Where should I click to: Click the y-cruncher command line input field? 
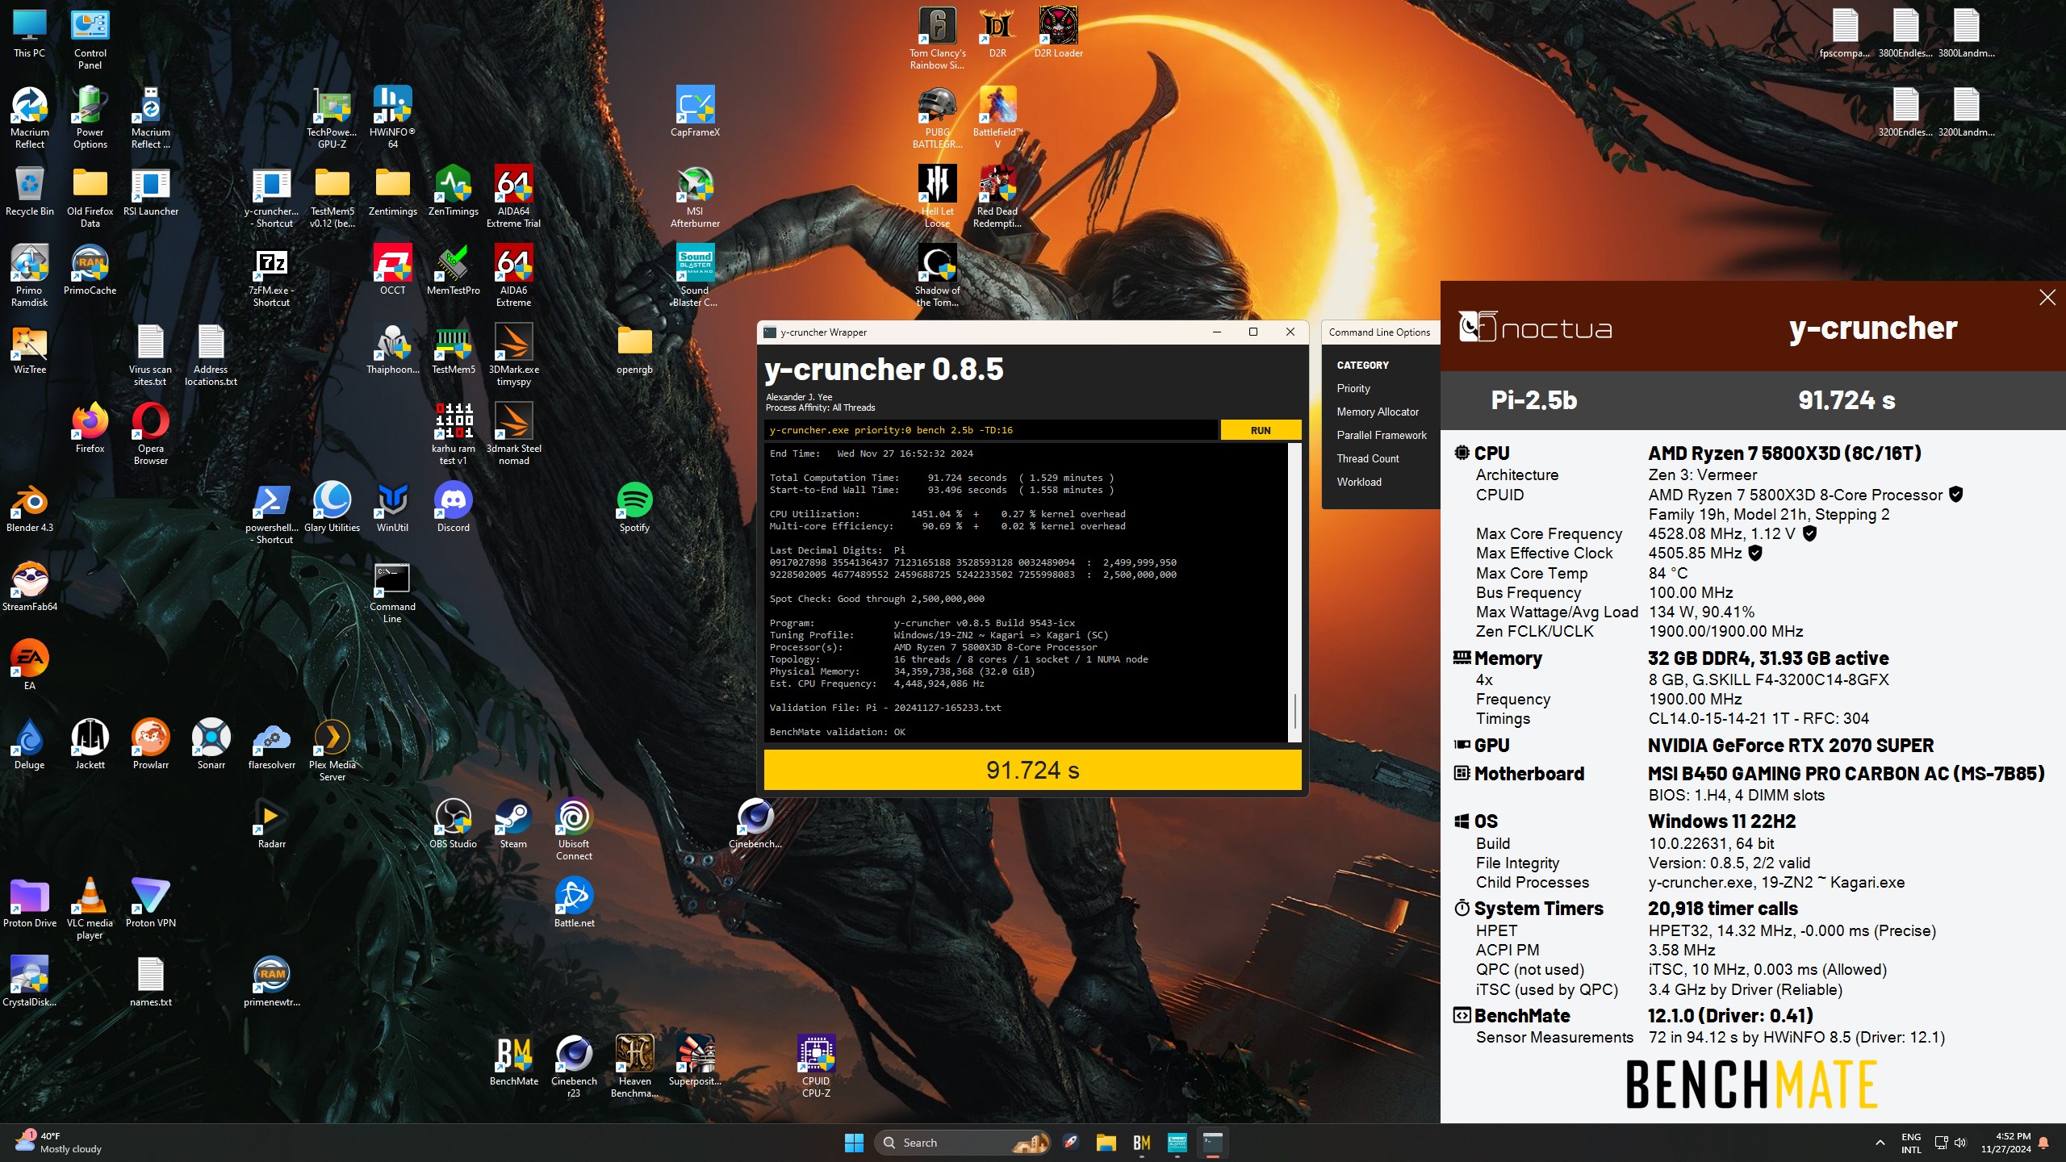click(x=990, y=430)
